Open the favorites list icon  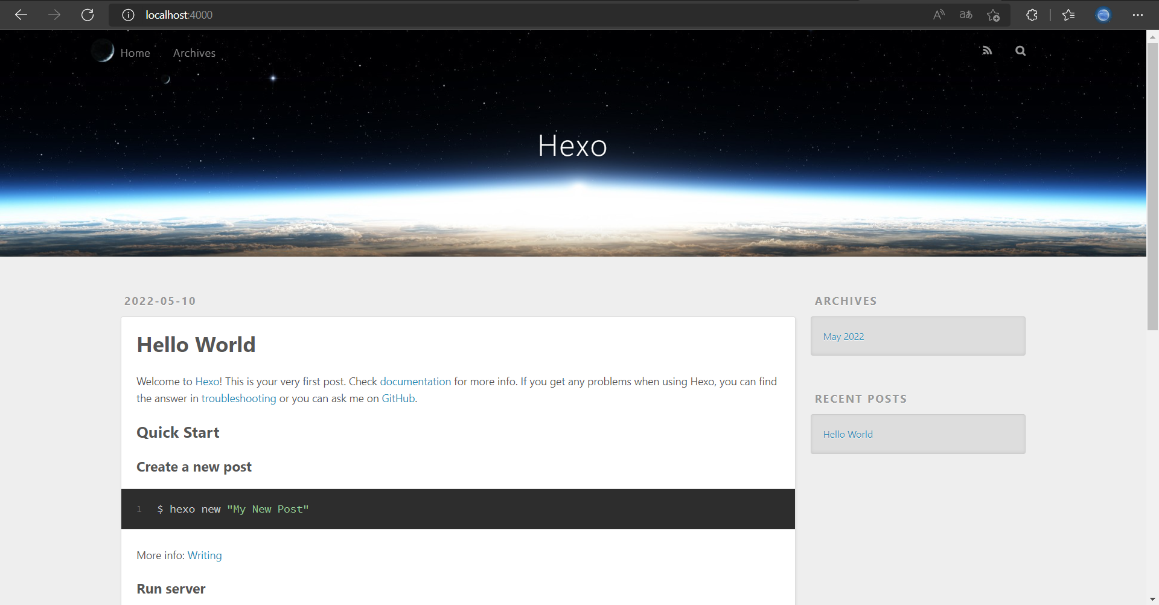coord(1068,15)
